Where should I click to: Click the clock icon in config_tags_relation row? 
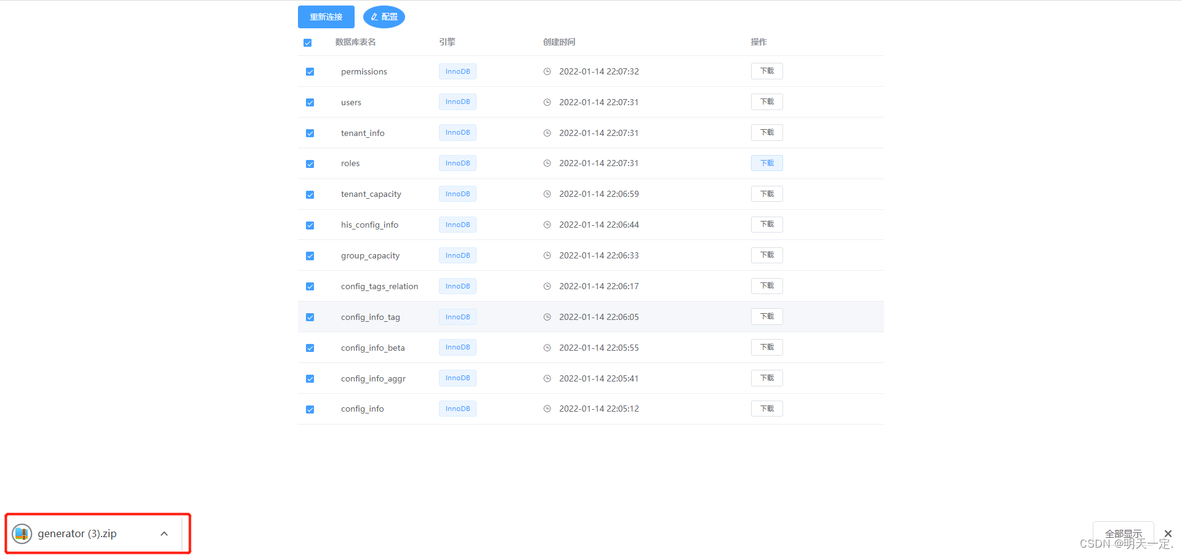[x=547, y=286]
